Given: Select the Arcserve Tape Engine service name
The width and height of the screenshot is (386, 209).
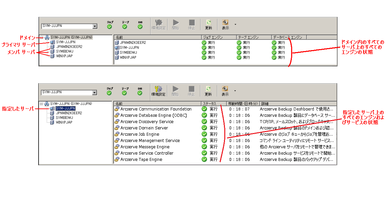Looking at the screenshot, I should (x=141, y=160).
